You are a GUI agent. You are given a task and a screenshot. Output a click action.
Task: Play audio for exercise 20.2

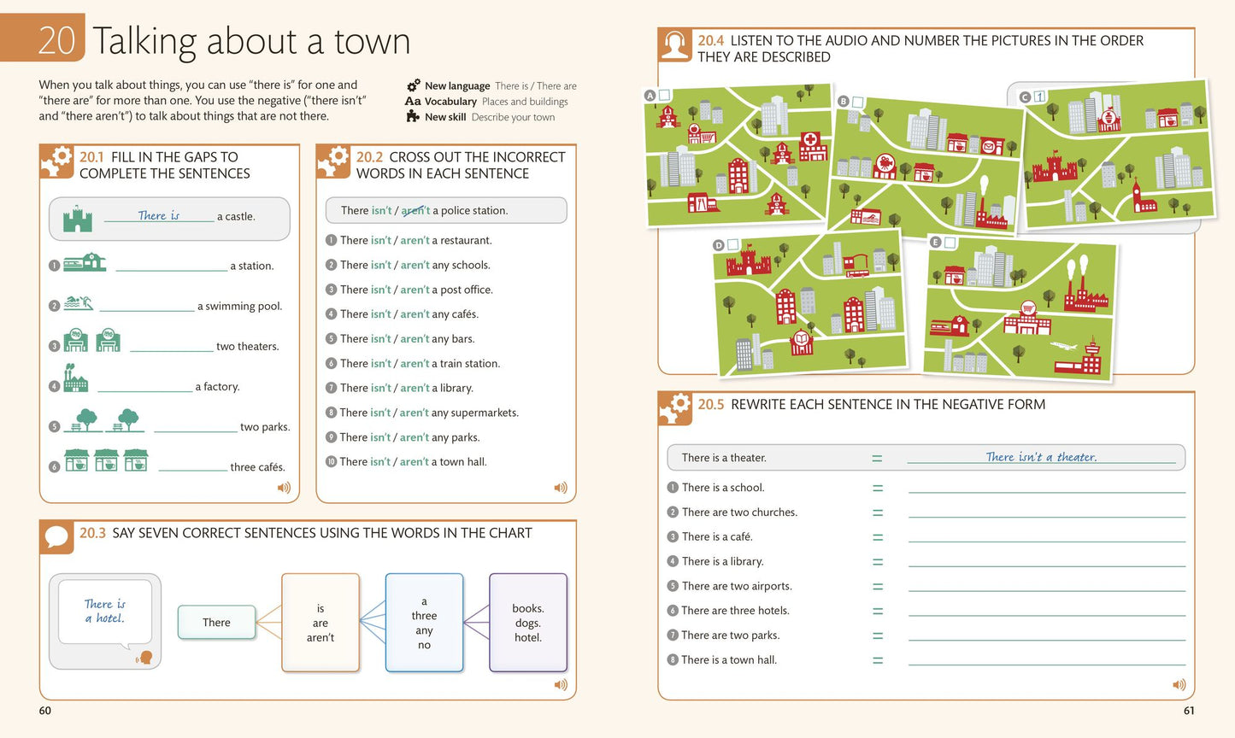pos(561,488)
